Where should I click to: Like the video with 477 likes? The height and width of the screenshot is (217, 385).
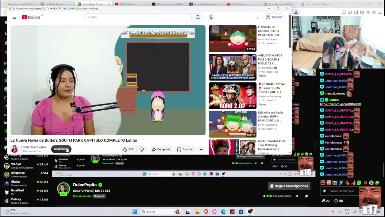[x=128, y=149]
